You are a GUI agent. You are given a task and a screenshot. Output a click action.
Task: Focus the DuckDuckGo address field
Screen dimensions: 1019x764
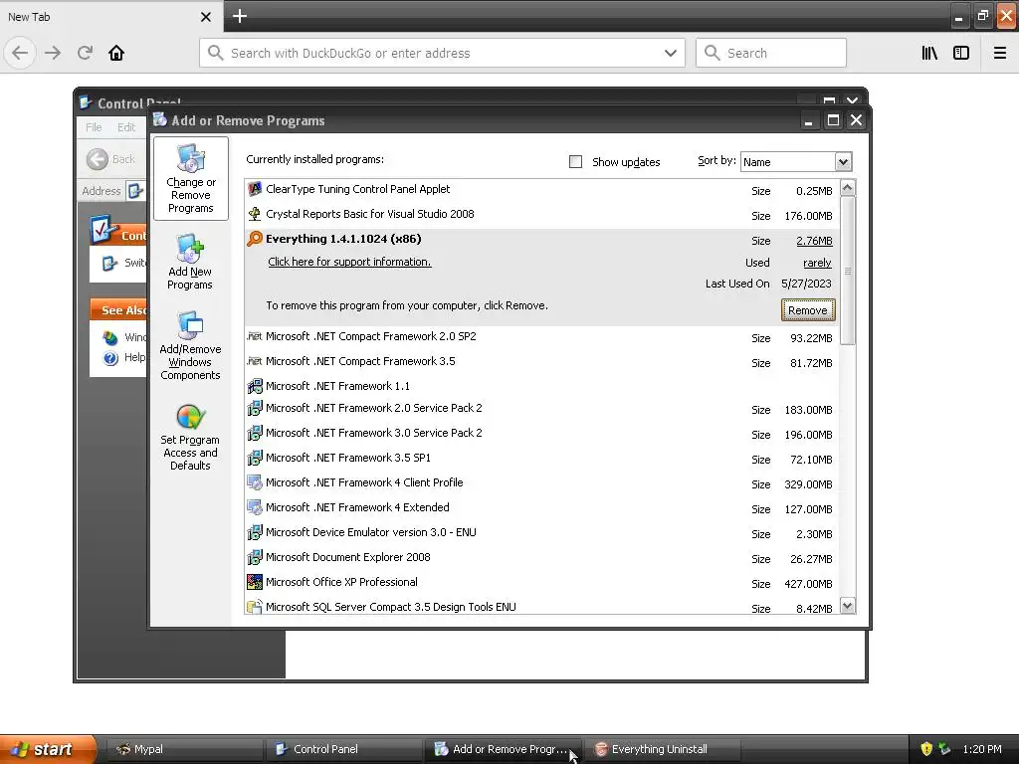point(442,53)
